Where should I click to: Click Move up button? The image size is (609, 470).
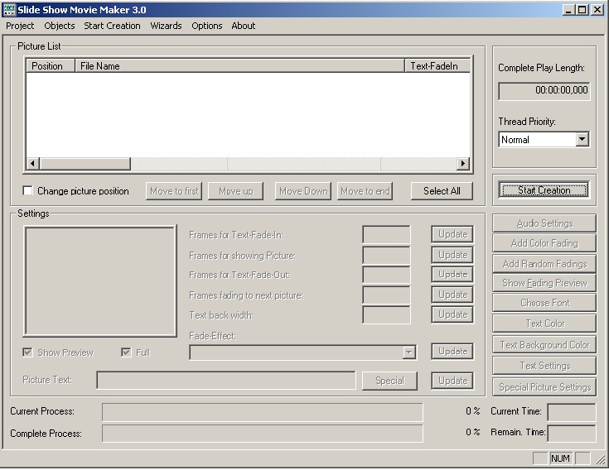point(236,191)
